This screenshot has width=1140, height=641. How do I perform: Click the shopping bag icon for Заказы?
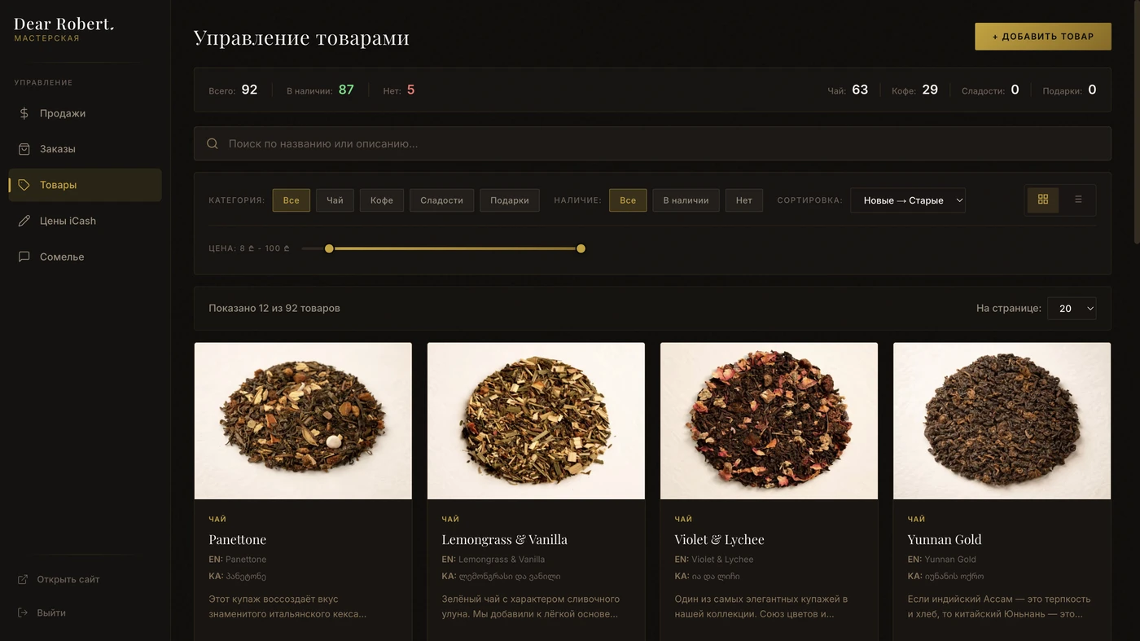click(24, 149)
